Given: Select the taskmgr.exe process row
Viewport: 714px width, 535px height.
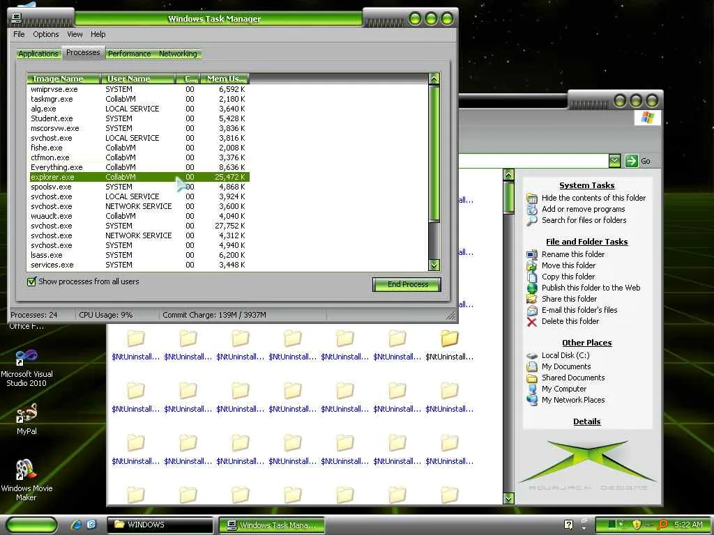Looking at the screenshot, I should tap(138, 99).
